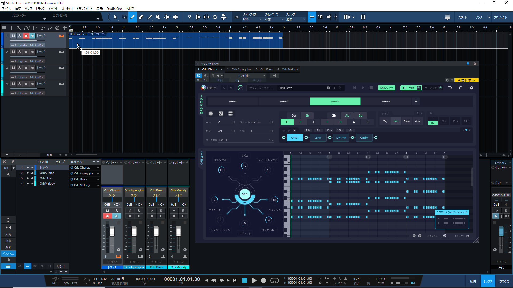Open Timebase dropdown
513x288 pixels.
pyautogui.click(x=274, y=19)
